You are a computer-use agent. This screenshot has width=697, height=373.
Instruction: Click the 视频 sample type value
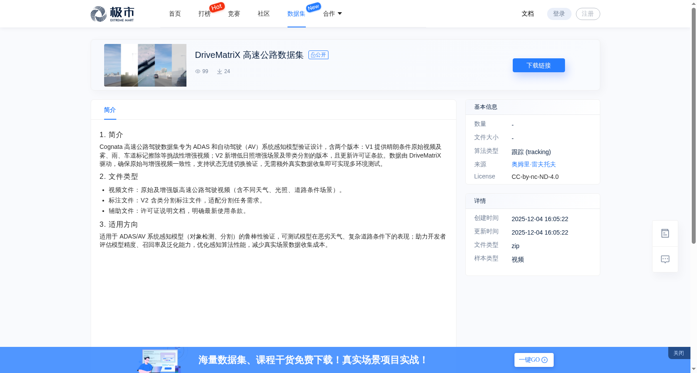tap(518, 259)
